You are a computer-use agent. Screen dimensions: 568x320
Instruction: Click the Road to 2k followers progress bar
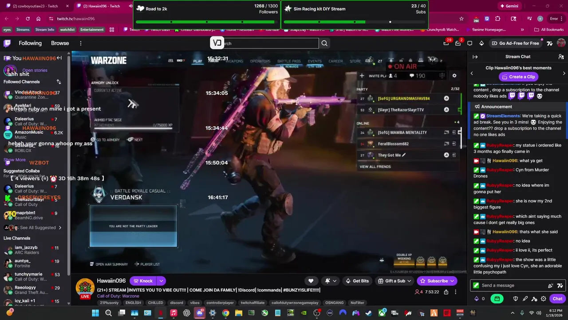point(207,22)
